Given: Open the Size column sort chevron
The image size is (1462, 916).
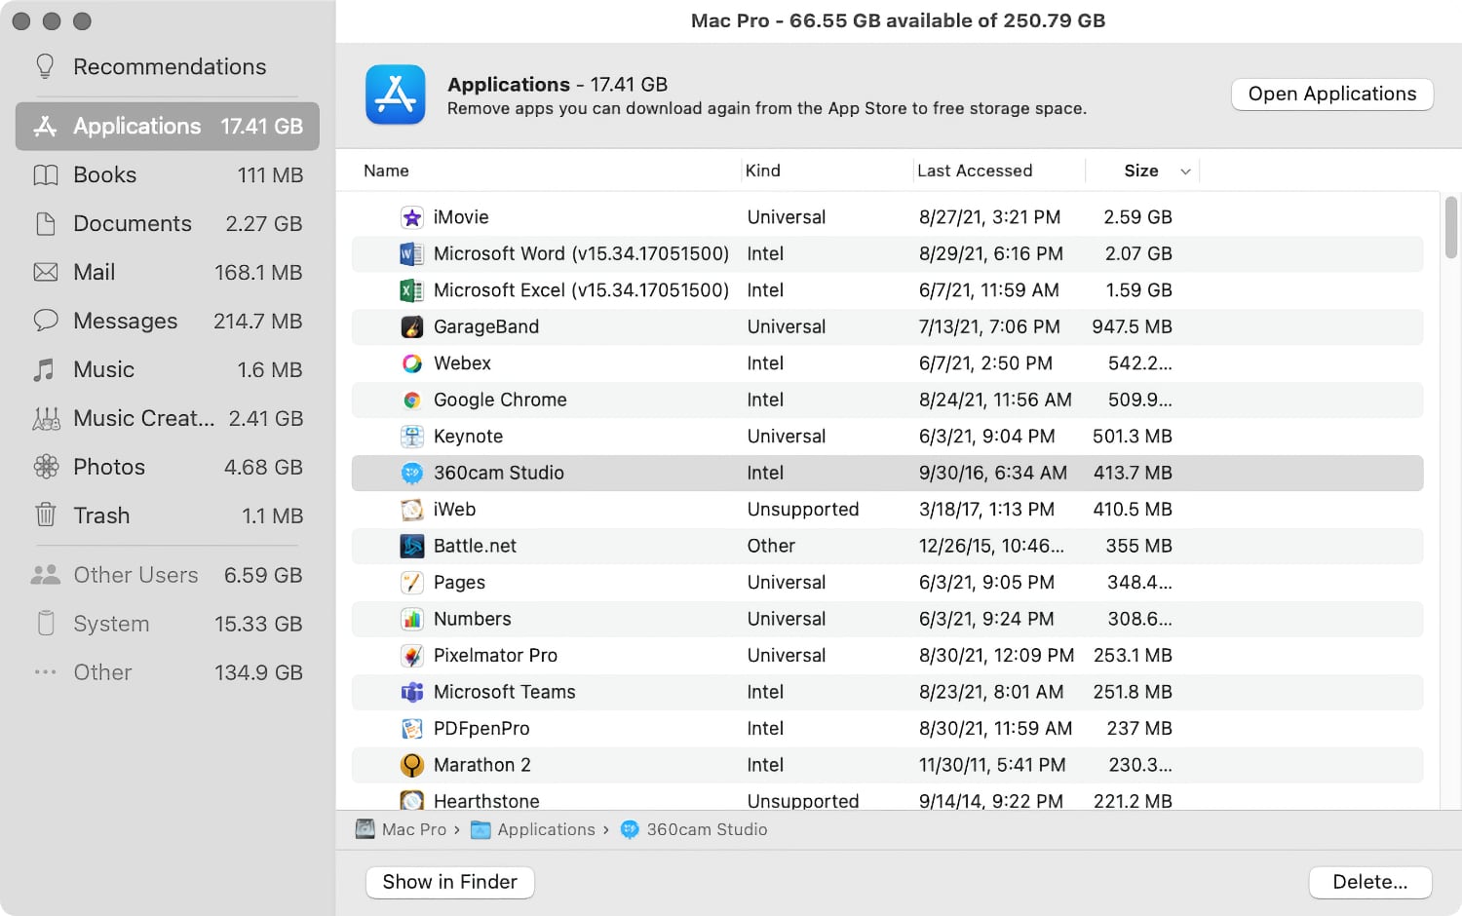Looking at the screenshot, I should click(1185, 171).
